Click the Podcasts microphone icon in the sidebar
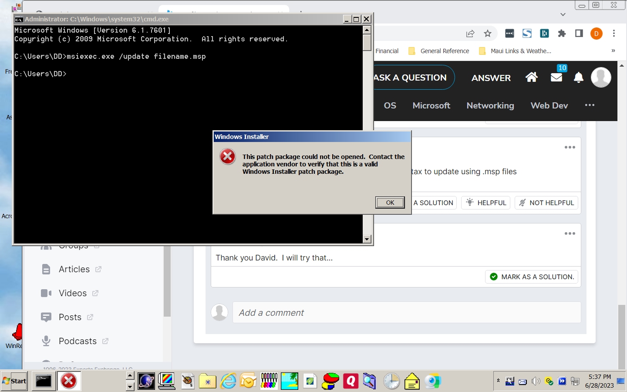The image size is (627, 392). pyautogui.click(x=46, y=341)
